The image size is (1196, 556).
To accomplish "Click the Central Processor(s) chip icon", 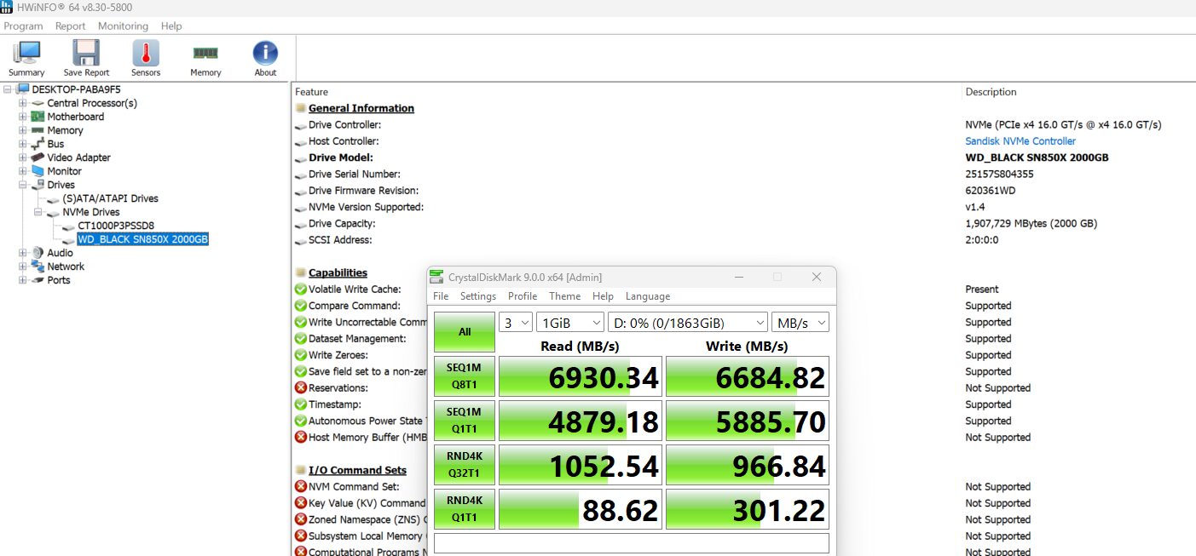I will (x=38, y=103).
